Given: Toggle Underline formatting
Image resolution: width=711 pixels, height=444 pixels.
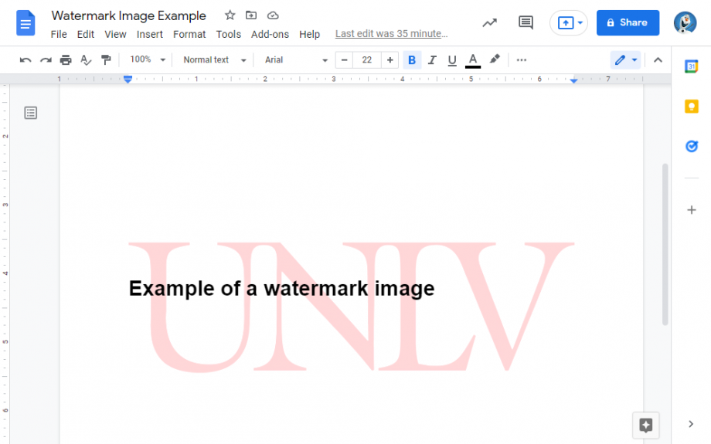Looking at the screenshot, I should [x=452, y=60].
